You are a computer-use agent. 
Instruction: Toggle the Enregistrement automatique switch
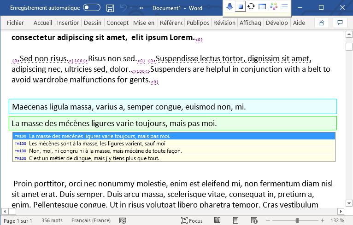point(91,8)
